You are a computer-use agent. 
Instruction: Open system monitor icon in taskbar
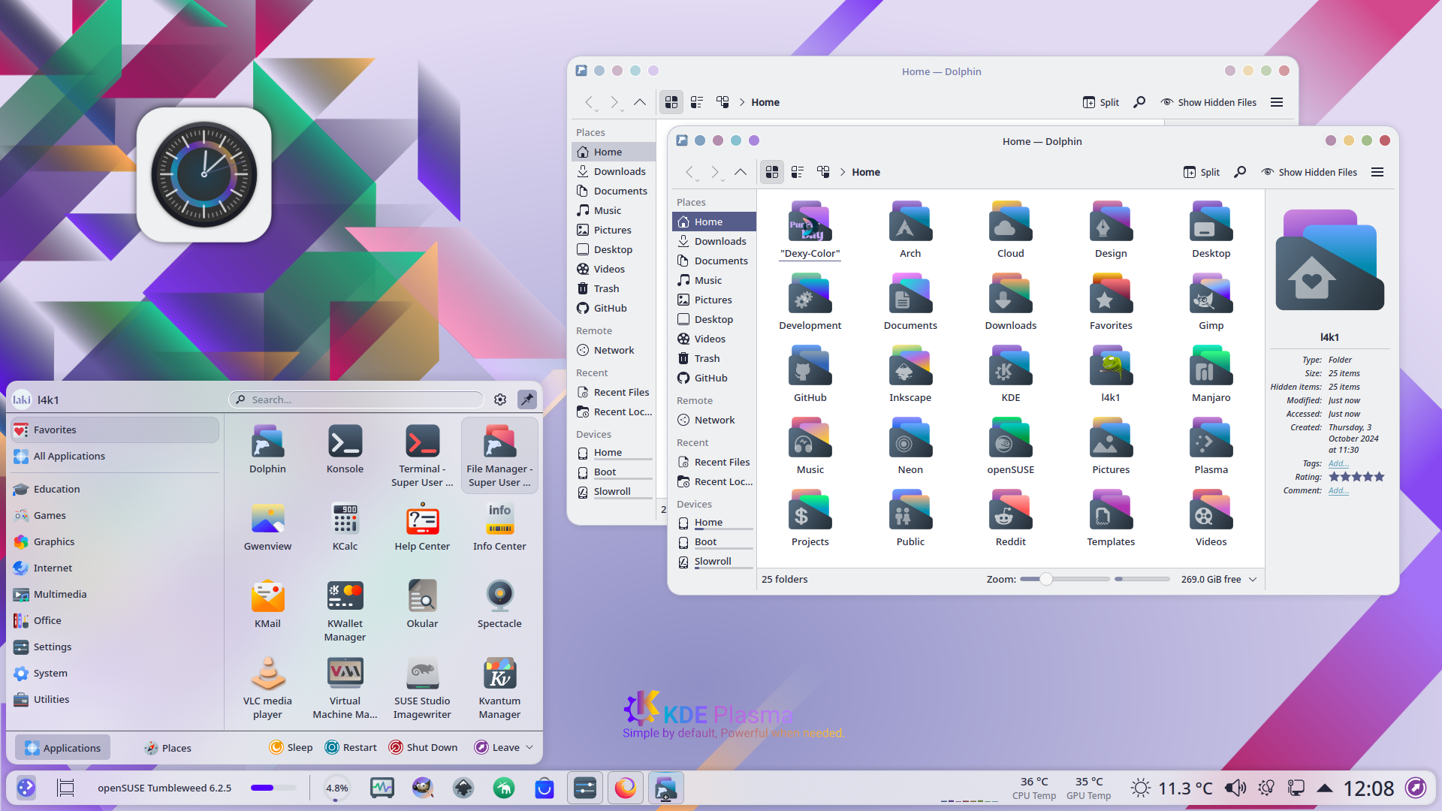382,788
